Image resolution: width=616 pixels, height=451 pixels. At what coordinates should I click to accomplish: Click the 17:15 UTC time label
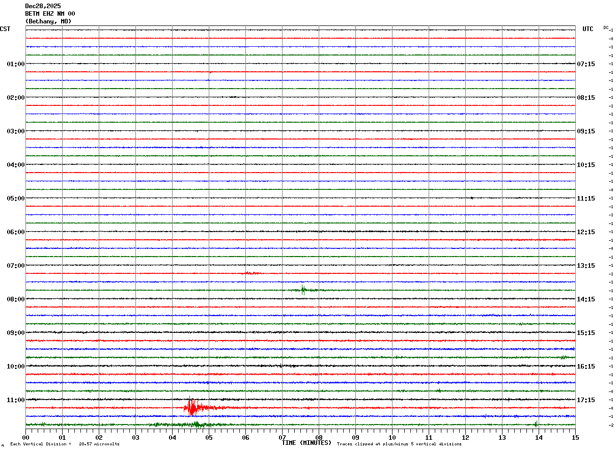586,400
